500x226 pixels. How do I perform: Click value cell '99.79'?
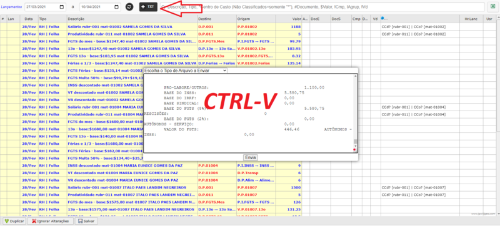coord(289,41)
